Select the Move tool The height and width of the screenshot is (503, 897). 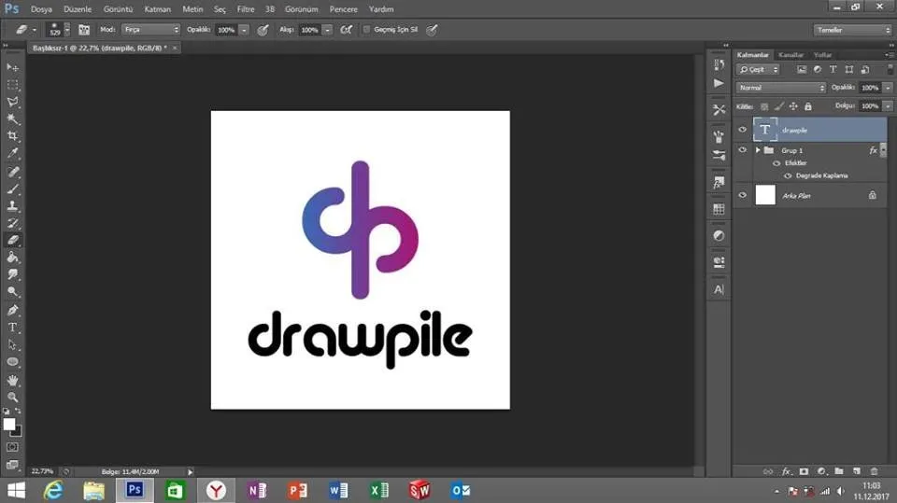pyautogui.click(x=12, y=67)
